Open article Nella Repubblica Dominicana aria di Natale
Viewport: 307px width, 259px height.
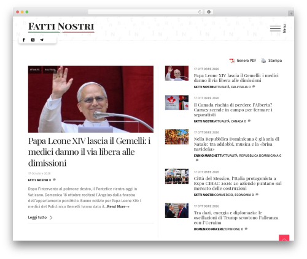(x=236, y=144)
